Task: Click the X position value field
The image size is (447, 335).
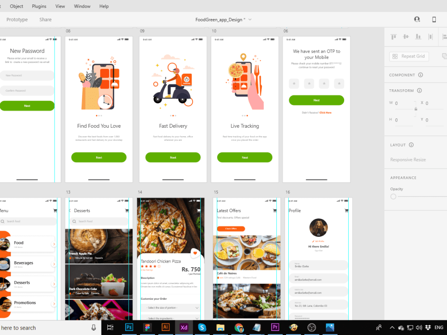Action: [434, 104]
